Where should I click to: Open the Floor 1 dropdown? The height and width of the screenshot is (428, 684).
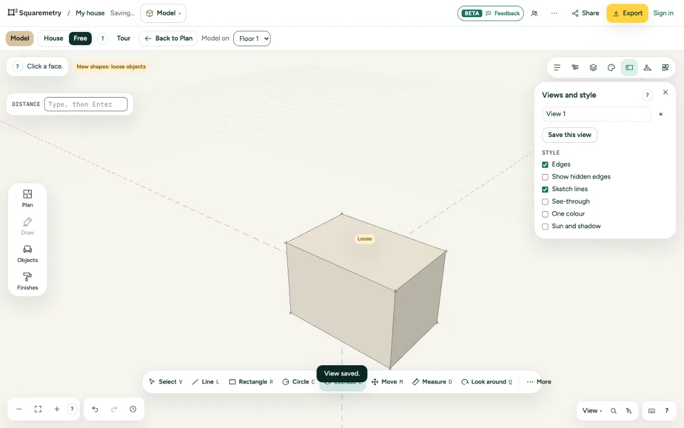point(252,39)
